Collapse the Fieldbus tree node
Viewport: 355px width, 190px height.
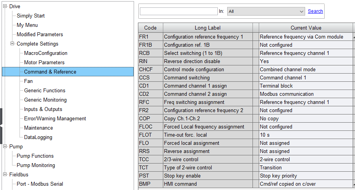5,174
